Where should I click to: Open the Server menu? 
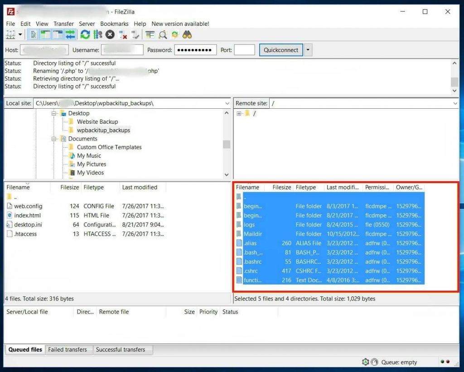coord(87,24)
